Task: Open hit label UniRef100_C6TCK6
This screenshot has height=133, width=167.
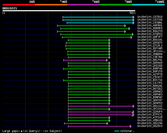Action: [150, 20]
